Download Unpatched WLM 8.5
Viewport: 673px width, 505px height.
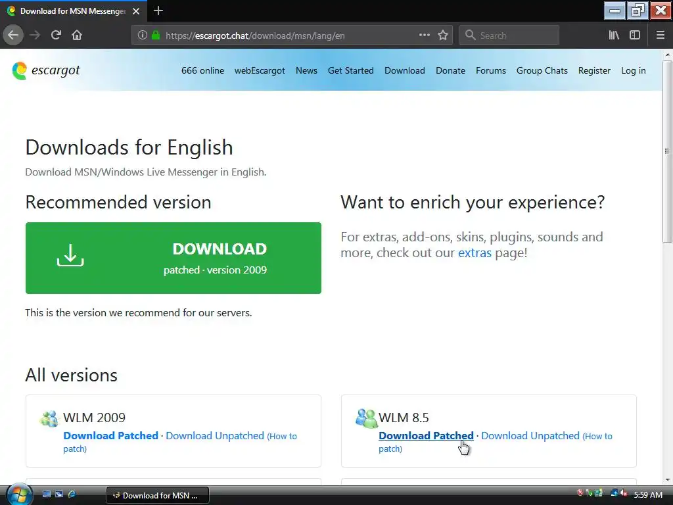coord(530,435)
